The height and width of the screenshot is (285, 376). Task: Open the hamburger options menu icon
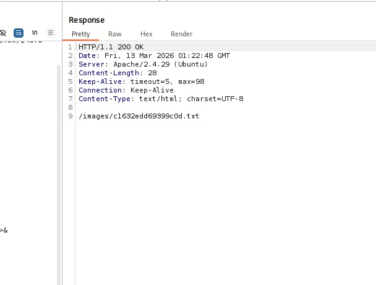point(51,33)
